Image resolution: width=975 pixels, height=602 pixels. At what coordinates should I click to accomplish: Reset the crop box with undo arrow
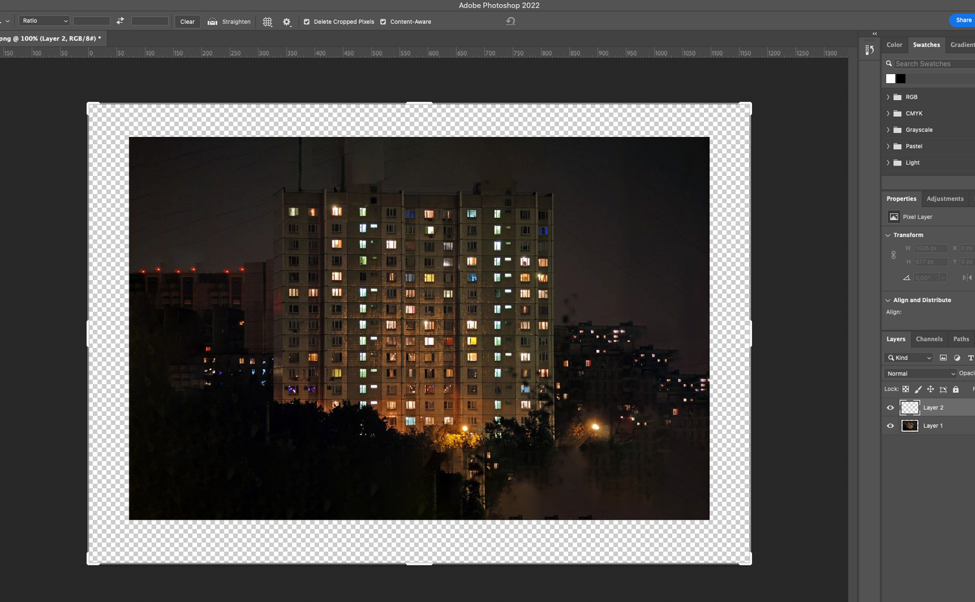(x=511, y=21)
